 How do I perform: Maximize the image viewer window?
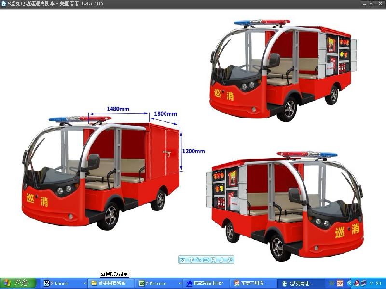pyautogui.click(x=371, y=3)
